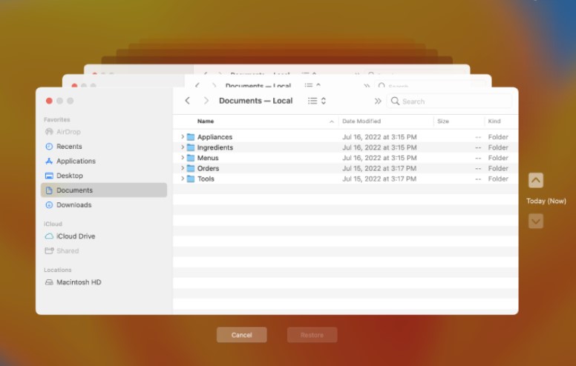Select Desktop in the sidebar
The width and height of the screenshot is (576, 366).
[69, 176]
